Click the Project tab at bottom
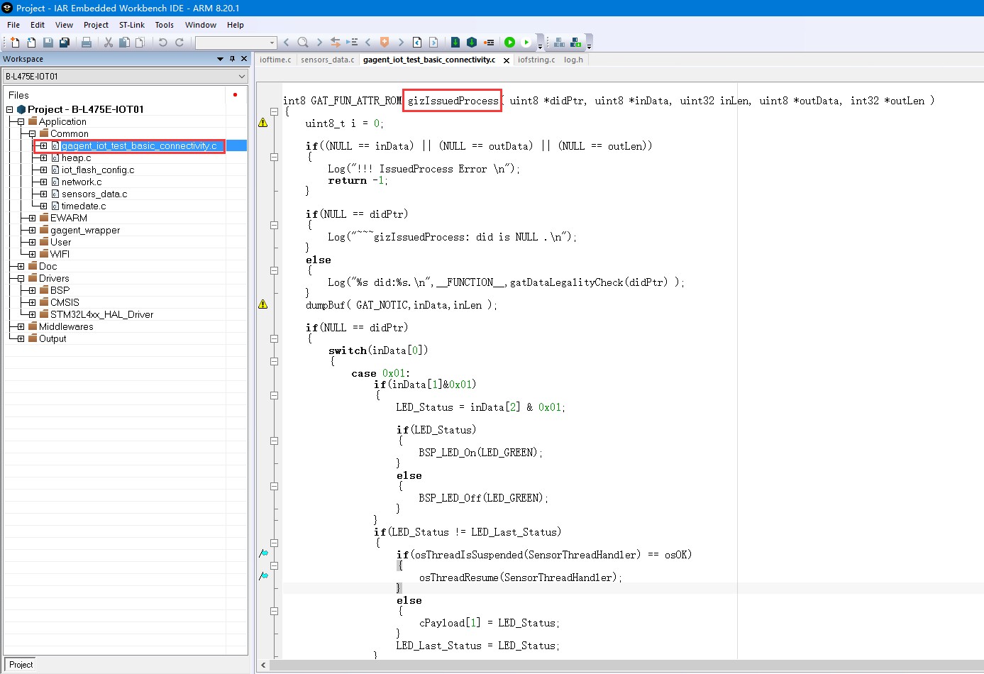 [x=21, y=665]
